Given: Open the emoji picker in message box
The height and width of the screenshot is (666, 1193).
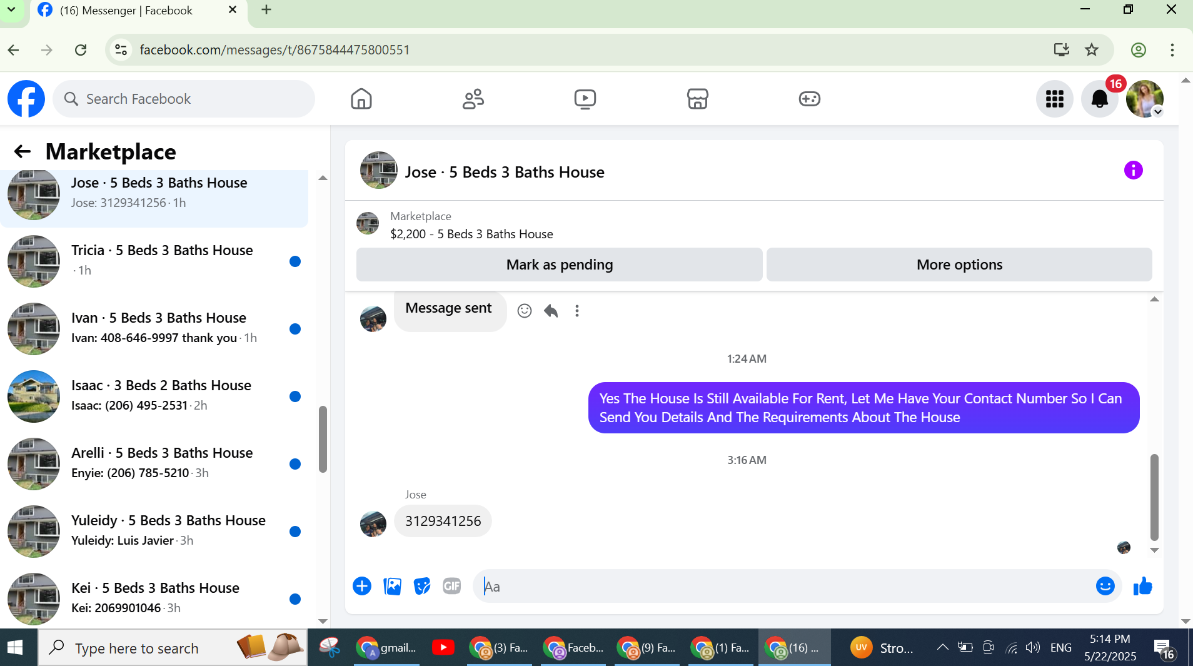Looking at the screenshot, I should (x=1105, y=586).
